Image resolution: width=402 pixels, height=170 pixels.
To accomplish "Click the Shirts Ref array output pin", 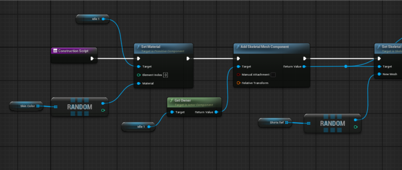I will point(286,122).
